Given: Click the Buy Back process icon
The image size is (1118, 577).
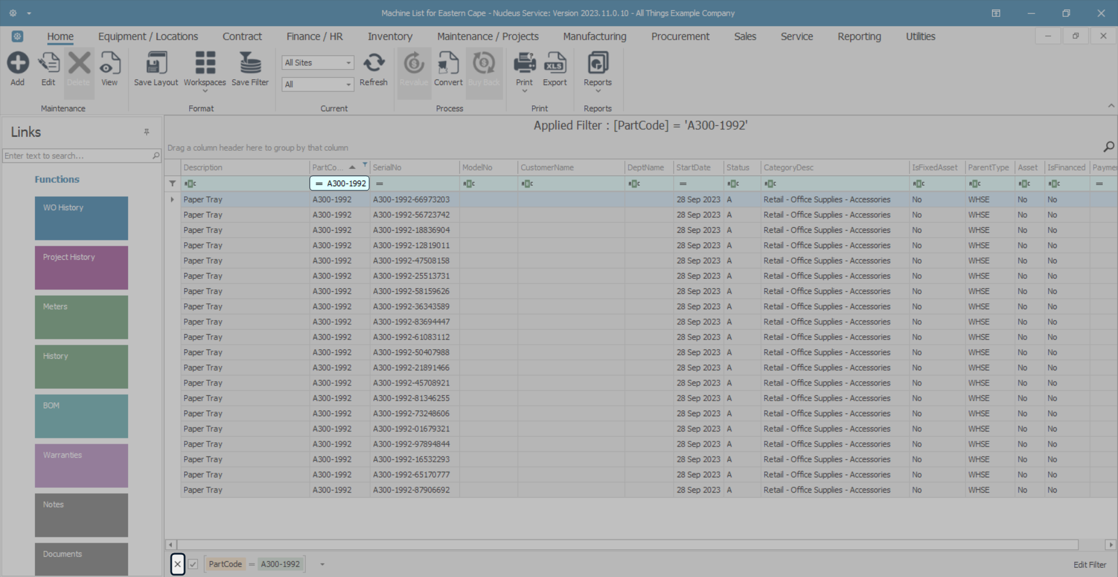Looking at the screenshot, I should click(x=484, y=63).
